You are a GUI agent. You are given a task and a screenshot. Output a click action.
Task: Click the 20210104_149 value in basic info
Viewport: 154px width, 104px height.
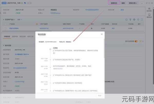20,50
